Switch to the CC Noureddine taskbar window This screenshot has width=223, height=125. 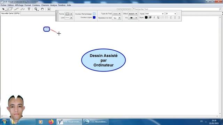(96, 122)
